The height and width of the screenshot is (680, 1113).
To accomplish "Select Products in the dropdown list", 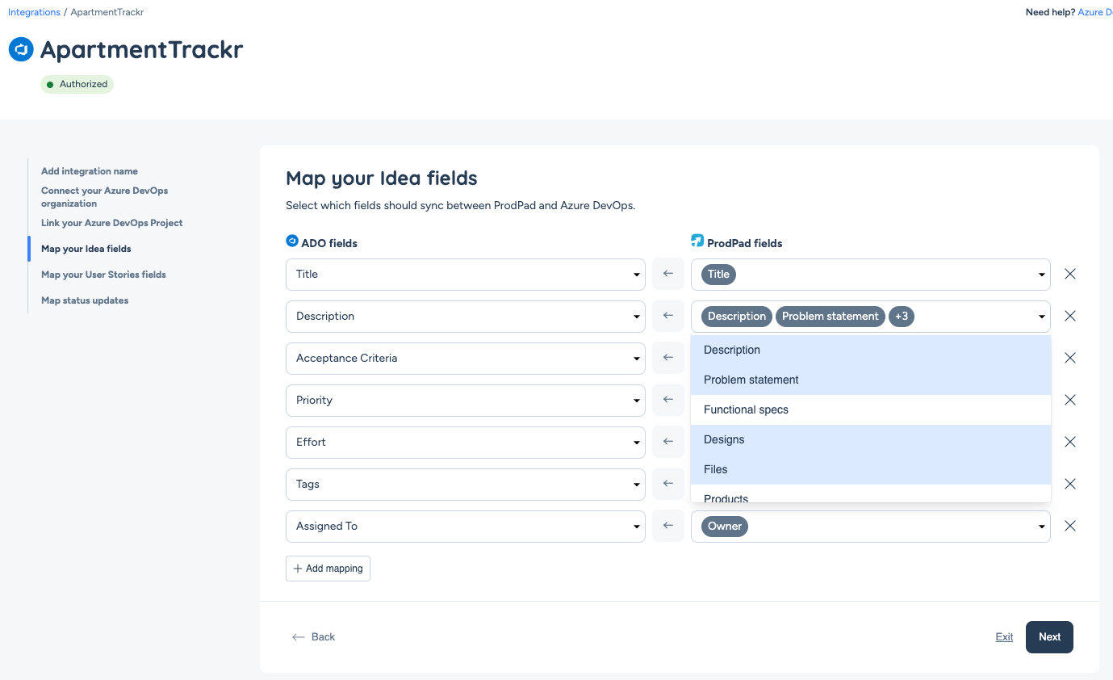I will pos(871,494).
